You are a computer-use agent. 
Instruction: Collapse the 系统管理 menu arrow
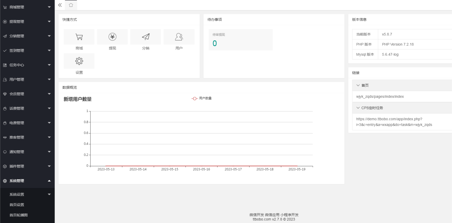coord(49,181)
